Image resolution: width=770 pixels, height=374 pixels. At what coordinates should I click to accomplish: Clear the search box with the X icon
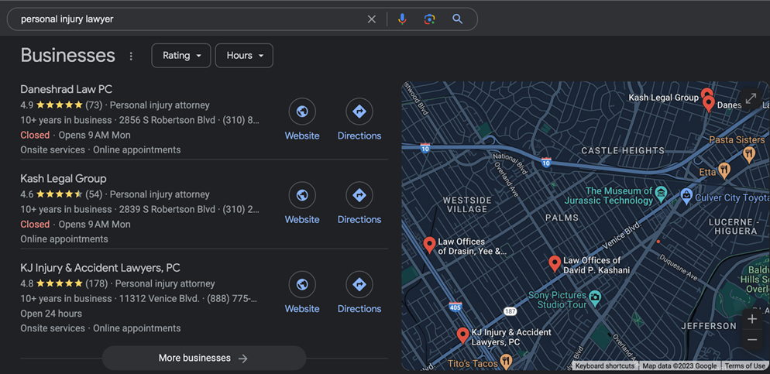pyautogui.click(x=372, y=19)
